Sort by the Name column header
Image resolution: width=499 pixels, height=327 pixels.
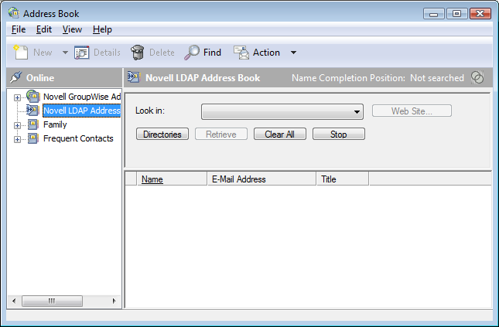pyautogui.click(x=172, y=179)
